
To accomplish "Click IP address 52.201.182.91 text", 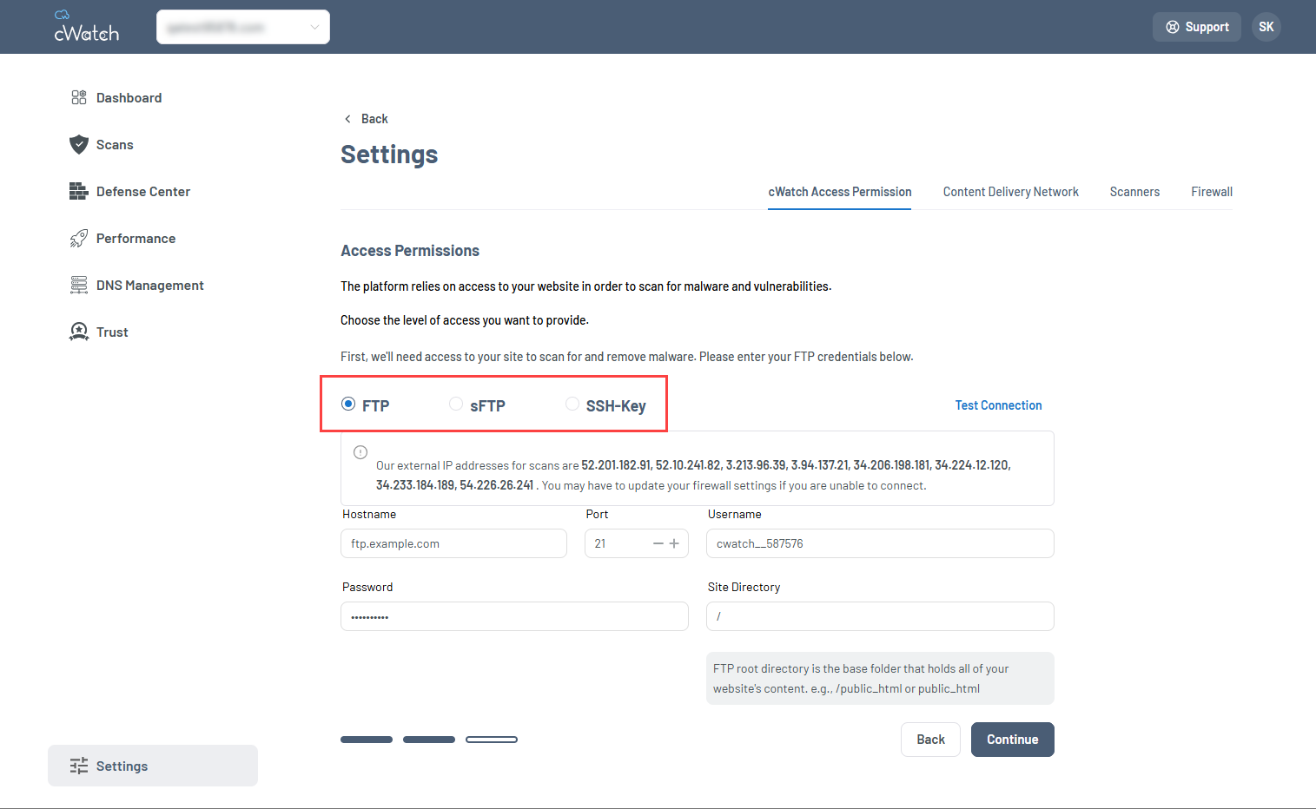I will [616, 465].
